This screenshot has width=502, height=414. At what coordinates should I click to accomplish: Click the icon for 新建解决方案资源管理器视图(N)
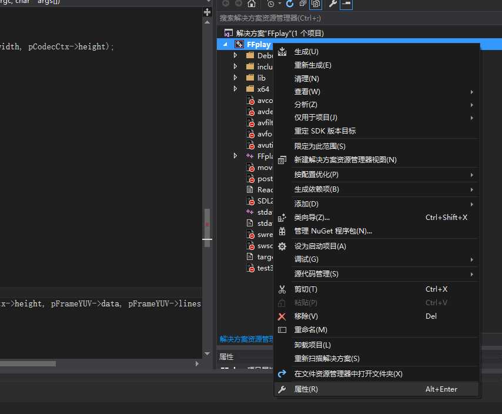[x=282, y=160]
